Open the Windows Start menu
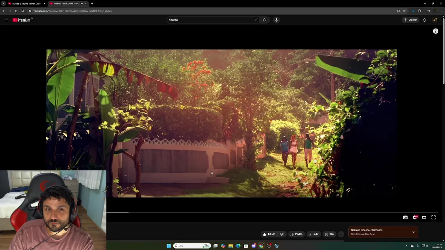Image resolution: width=445 pixels, height=250 pixels. coord(169,246)
